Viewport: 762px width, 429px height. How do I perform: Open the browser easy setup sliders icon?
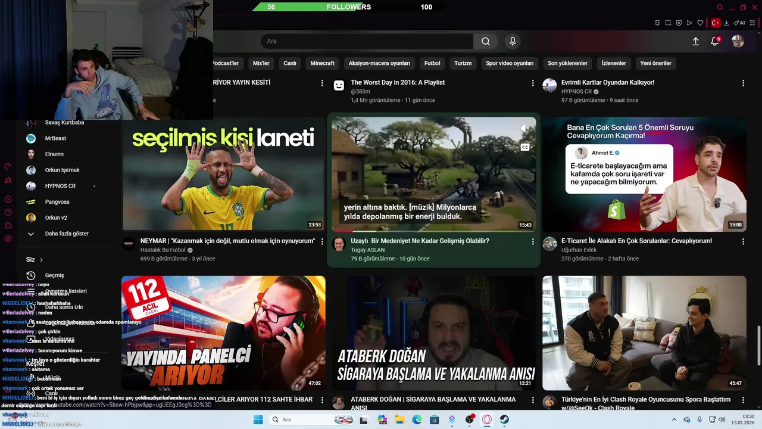[752, 23]
